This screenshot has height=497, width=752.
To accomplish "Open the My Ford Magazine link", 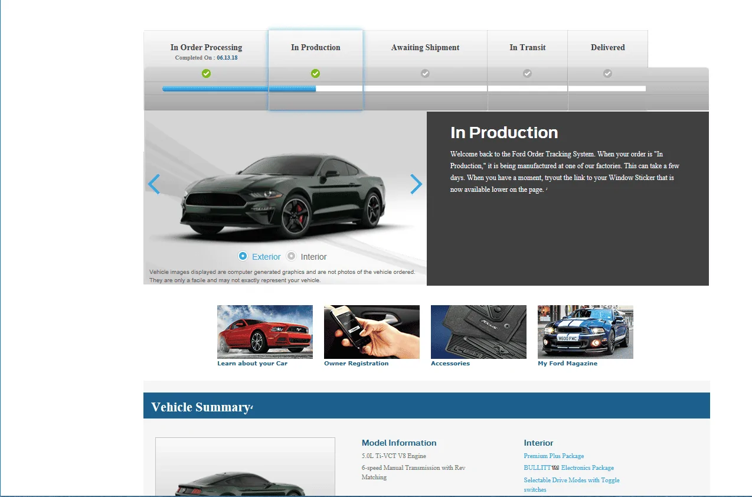I will [567, 364].
